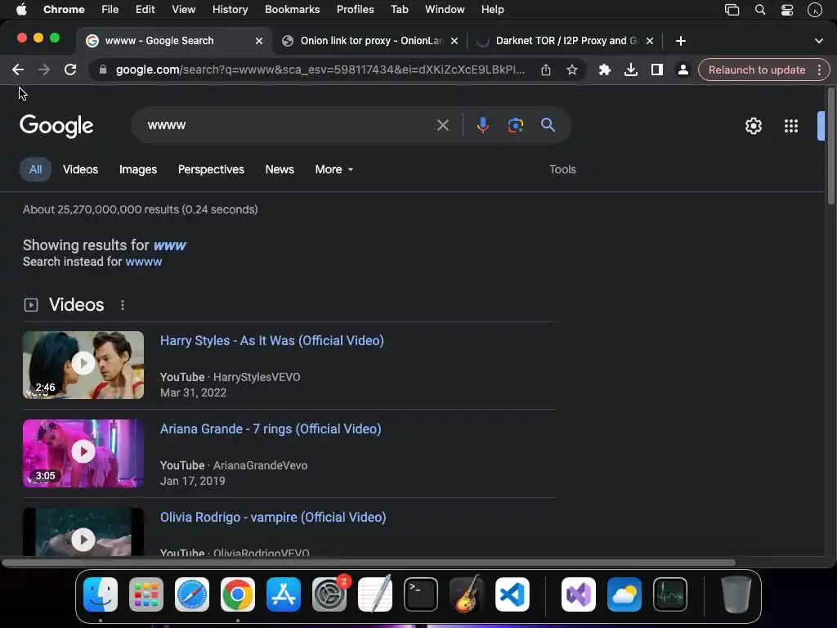Open the Chrome extensions puzzle icon
Image resolution: width=837 pixels, height=628 pixels.
tap(605, 70)
